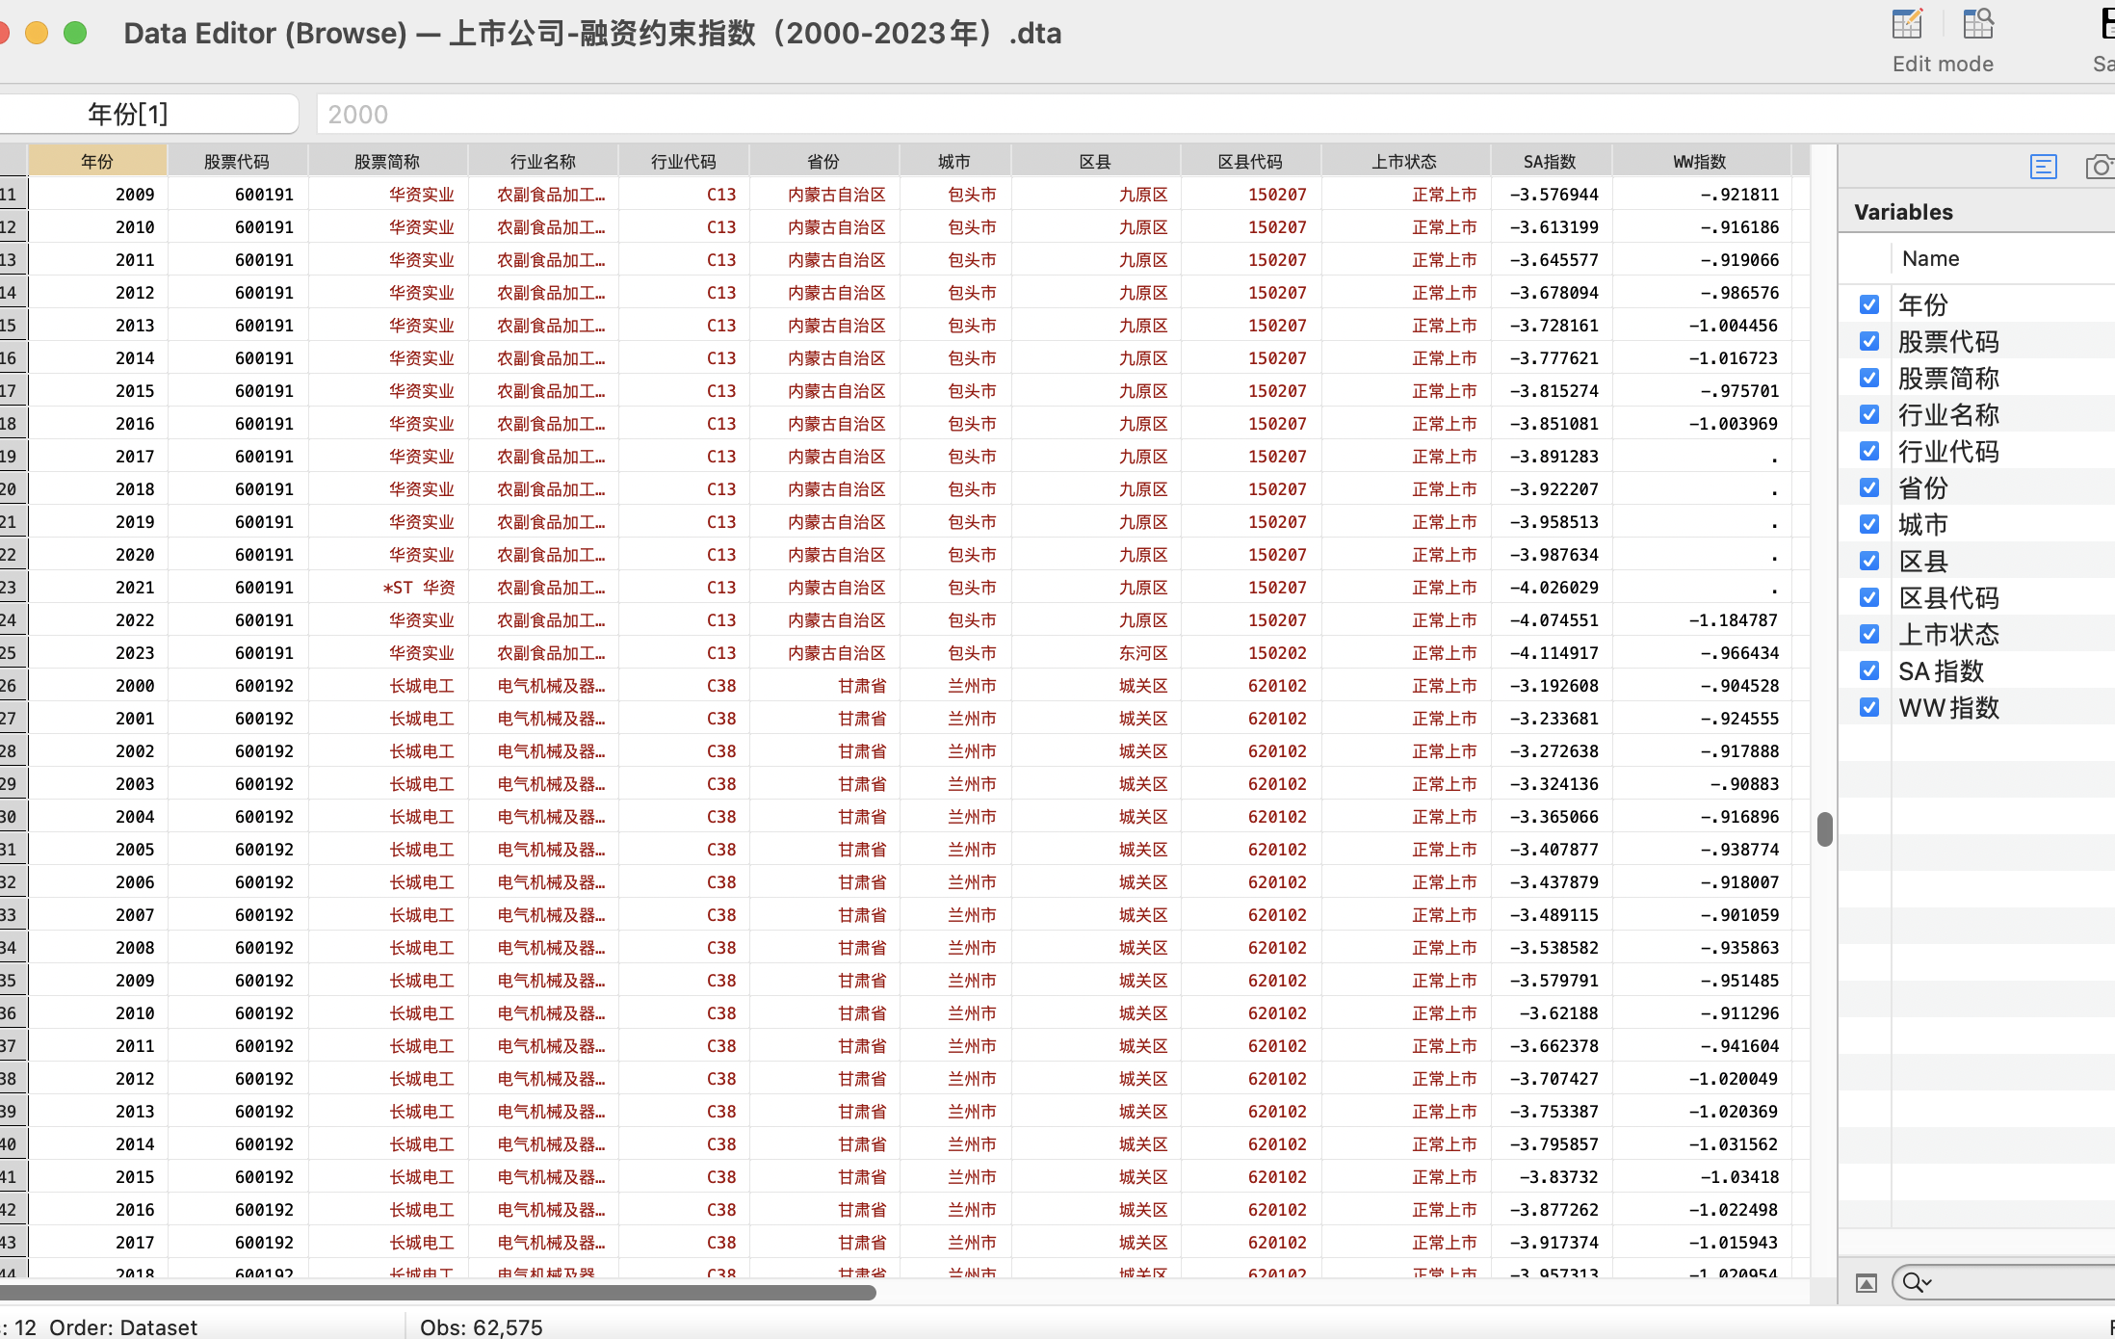The image size is (2115, 1339).
Task: Uncheck the 年份 variable checkbox
Action: coord(1869,305)
